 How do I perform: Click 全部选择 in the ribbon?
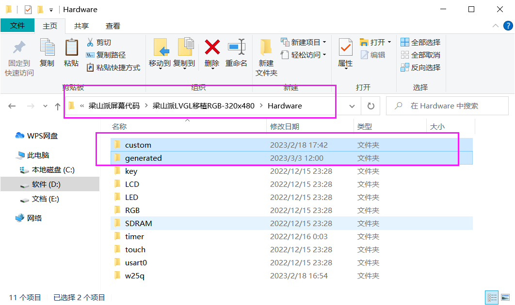click(x=421, y=42)
